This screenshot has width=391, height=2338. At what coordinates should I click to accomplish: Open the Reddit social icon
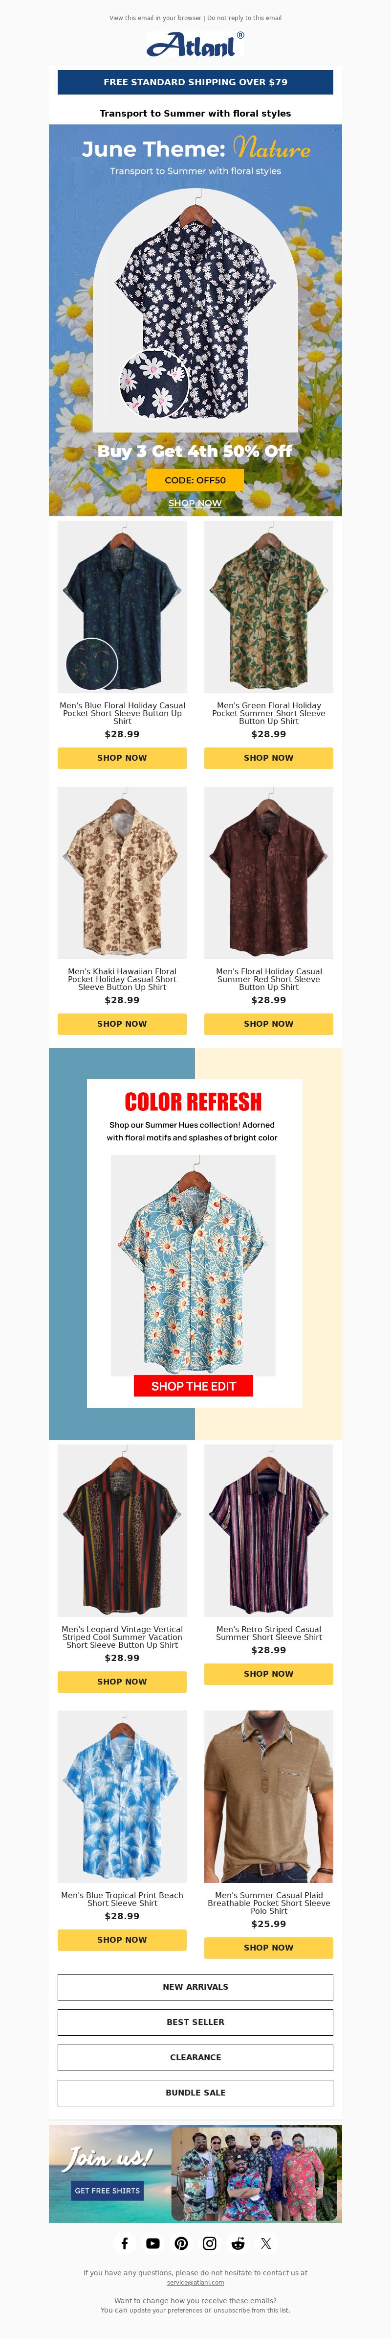click(238, 2242)
